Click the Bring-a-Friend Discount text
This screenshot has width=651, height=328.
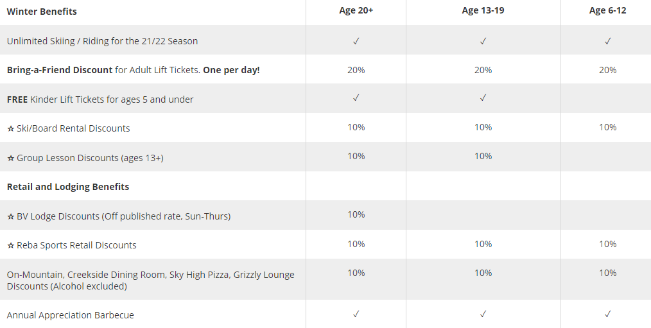pyautogui.click(x=60, y=70)
